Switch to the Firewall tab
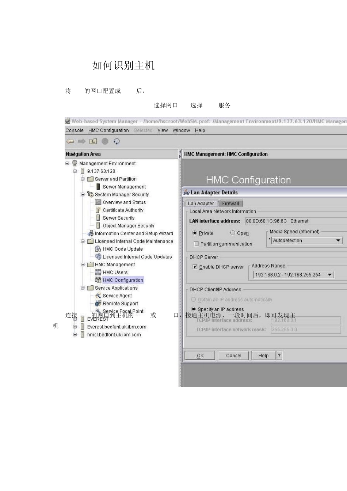The height and width of the screenshot is (491, 347). [x=230, y=203]
